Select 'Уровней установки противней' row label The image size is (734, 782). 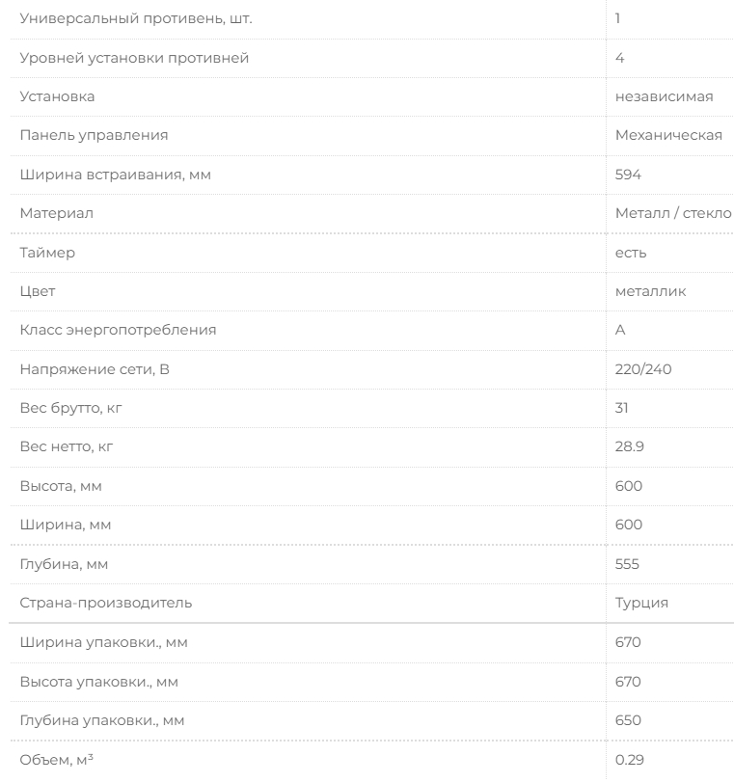point(134,58)
